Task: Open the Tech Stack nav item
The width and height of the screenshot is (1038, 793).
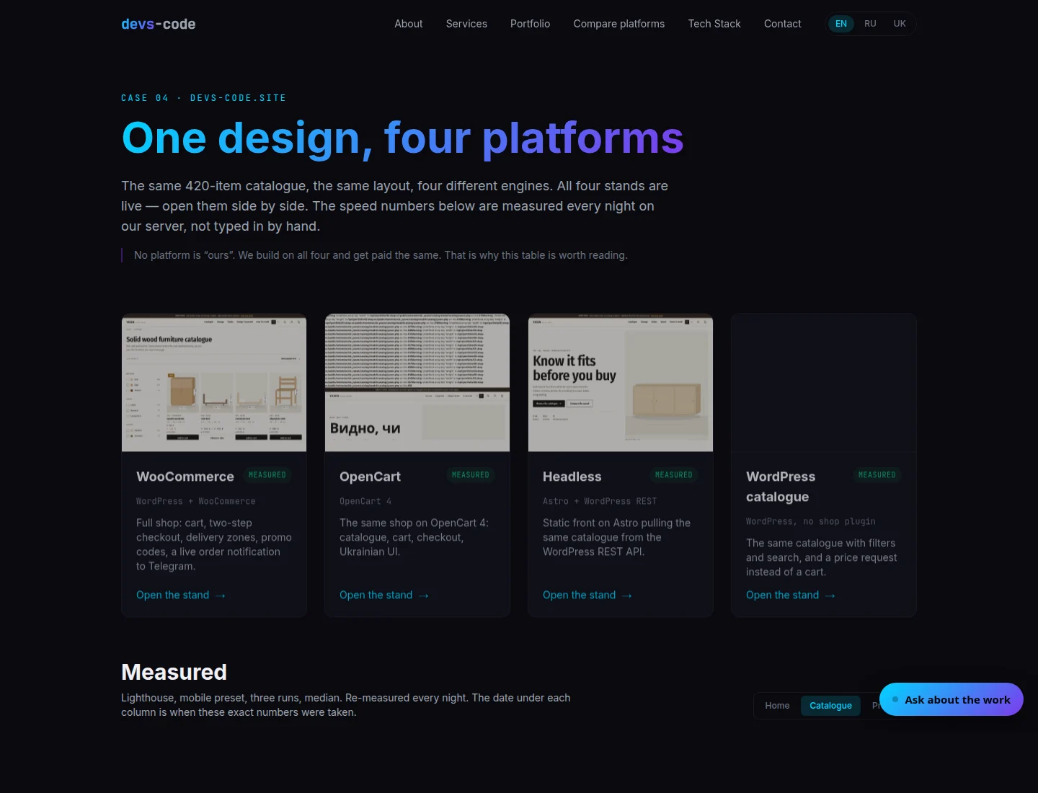Action: tap(714, 24)
